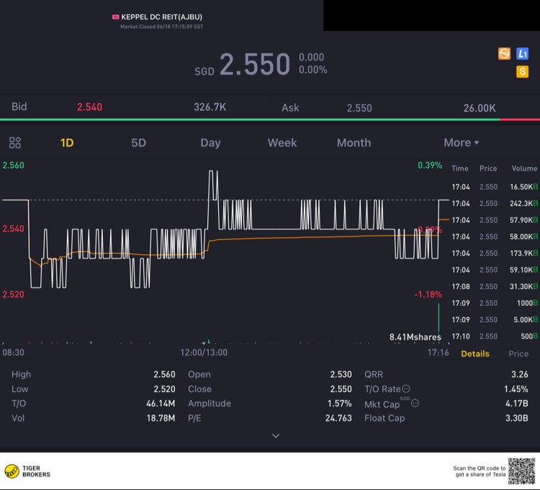Switch to the Day chart tab
This screenshot has height=490, width=540.
210,143
